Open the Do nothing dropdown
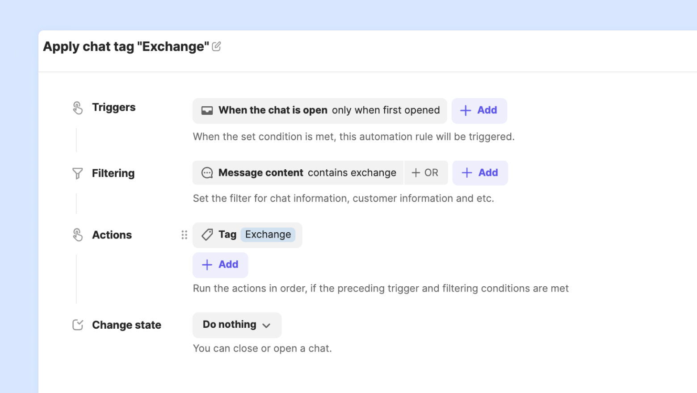Image resolution: width=697 pixels, height=393 pixels. pyautogui.click(x=236, y=325)
